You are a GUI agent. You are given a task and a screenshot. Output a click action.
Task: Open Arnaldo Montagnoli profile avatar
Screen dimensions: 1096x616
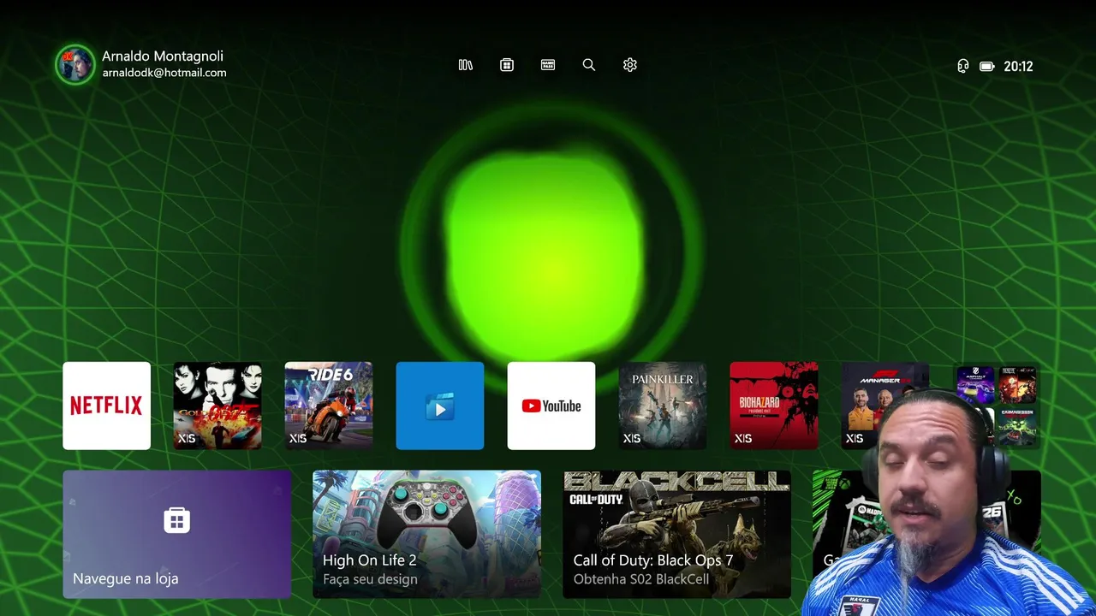75,65
